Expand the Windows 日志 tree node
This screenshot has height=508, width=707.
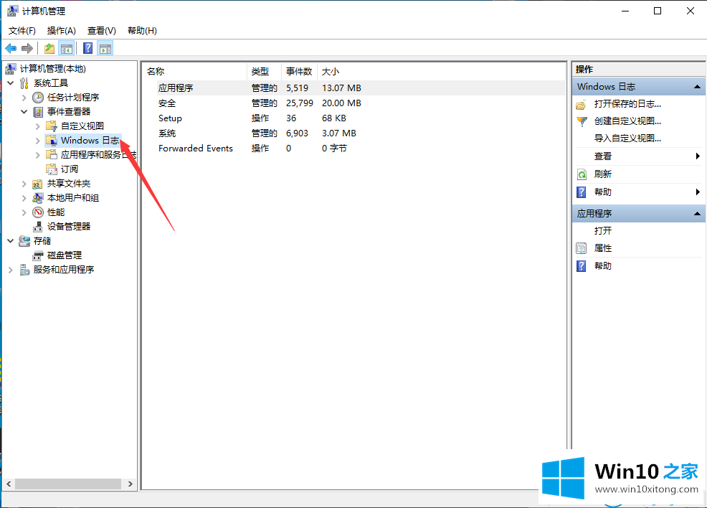(38, 141)
